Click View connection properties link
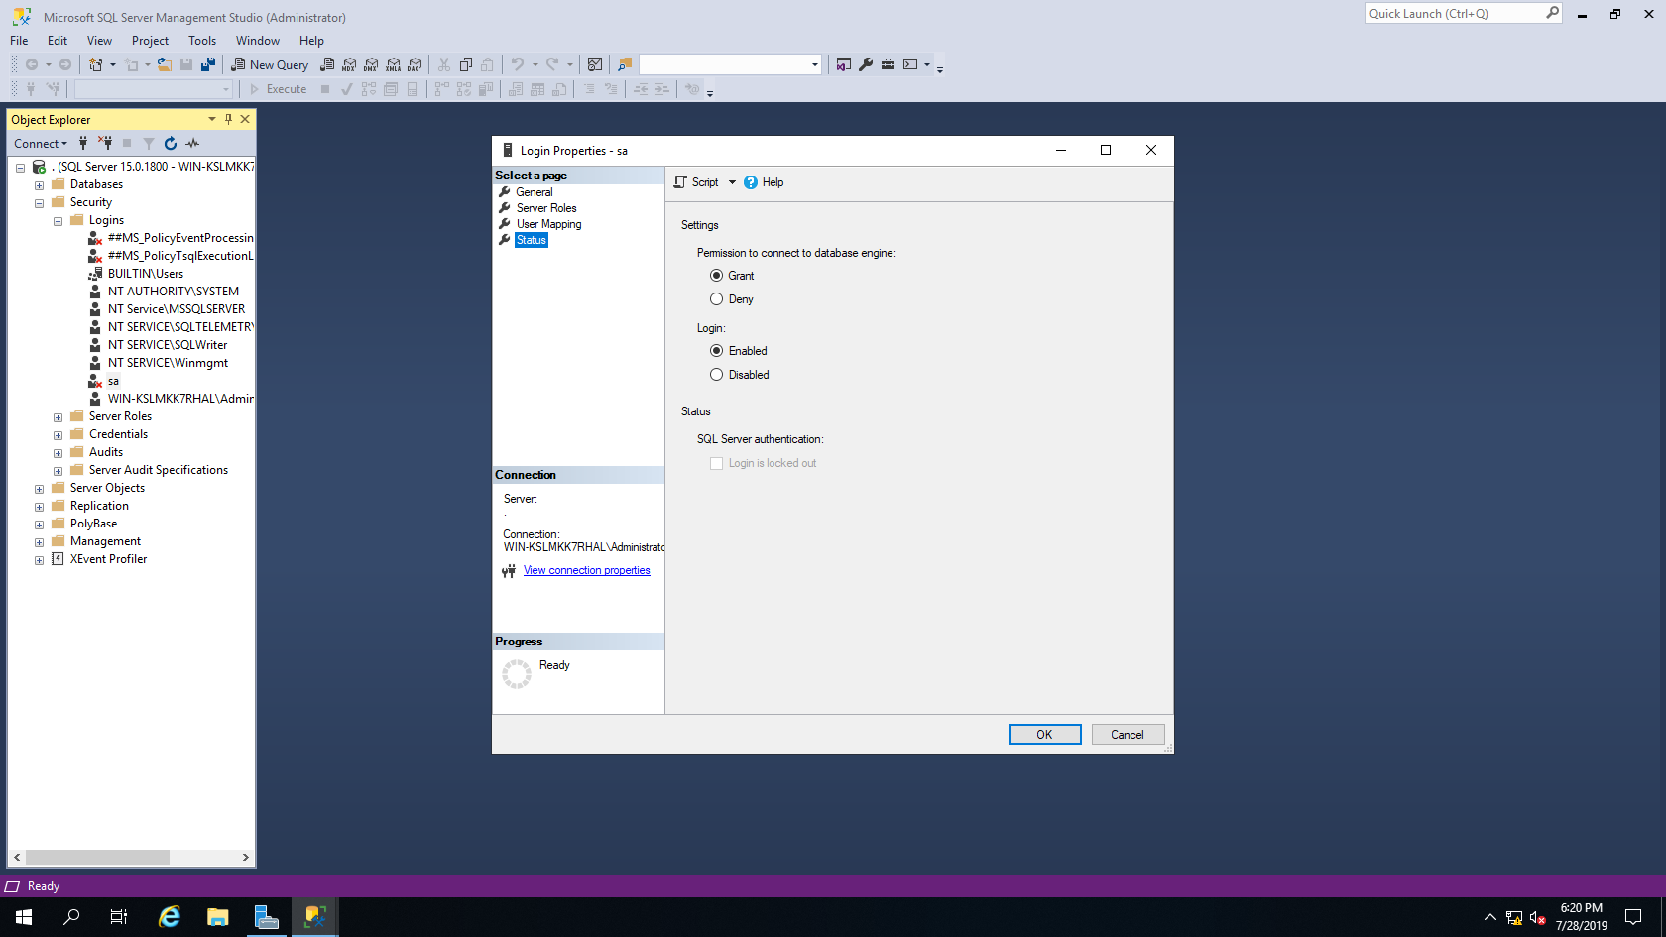The width and height of the screenshot is (1666, 937). (587, 570)
